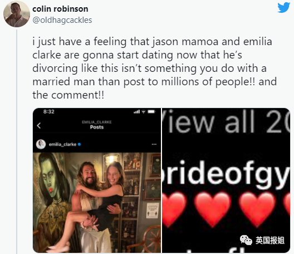
Task: Click the Twitter bird logo
Action: pyautogui.click(x=283, y=7)
